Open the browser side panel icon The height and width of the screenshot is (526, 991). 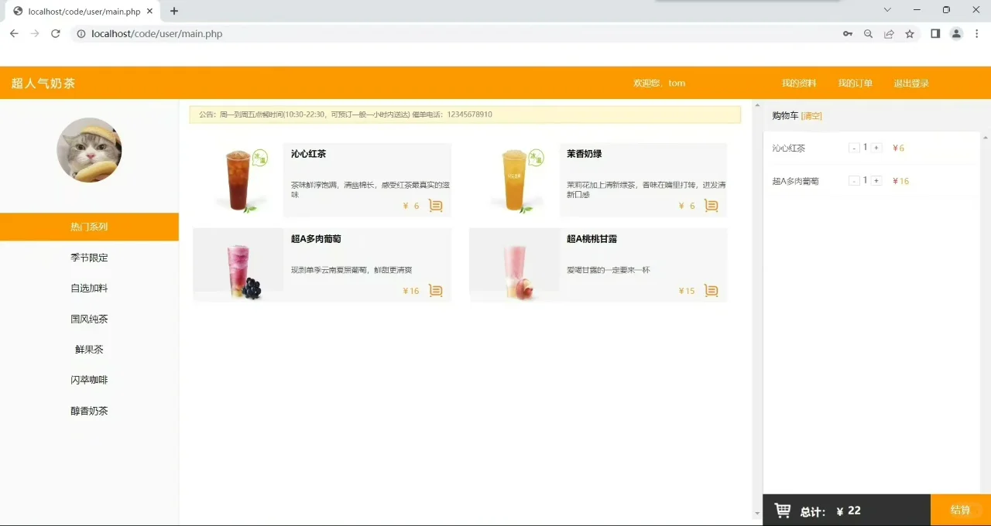(x=935, y=34)
